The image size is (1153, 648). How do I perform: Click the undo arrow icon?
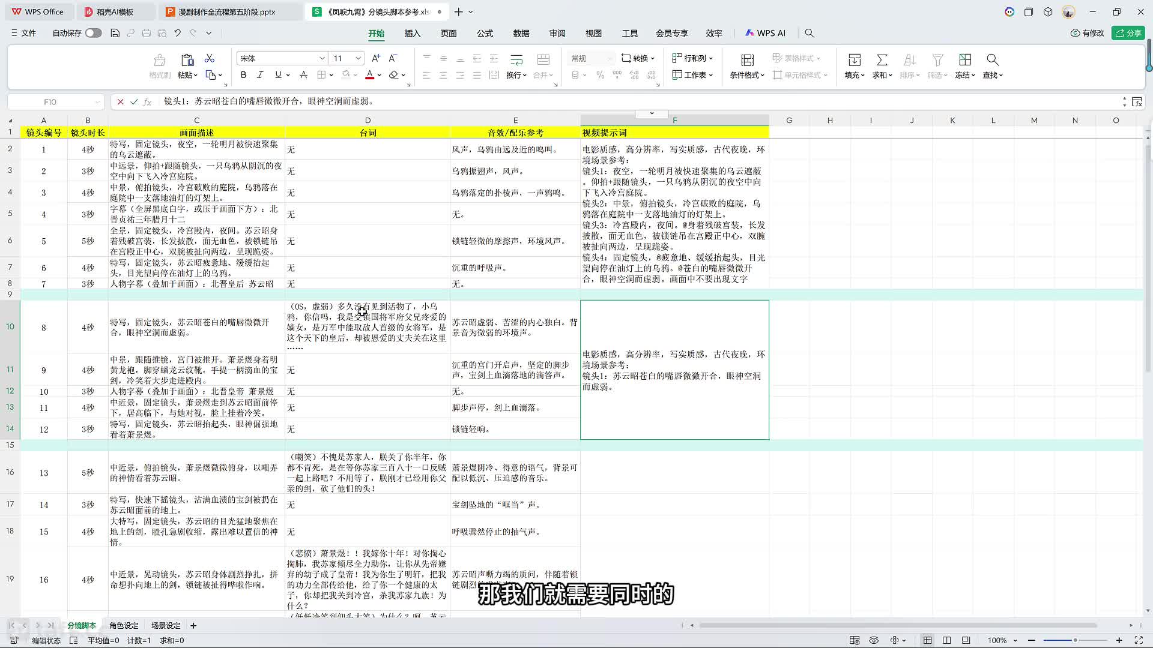(178, 33)
